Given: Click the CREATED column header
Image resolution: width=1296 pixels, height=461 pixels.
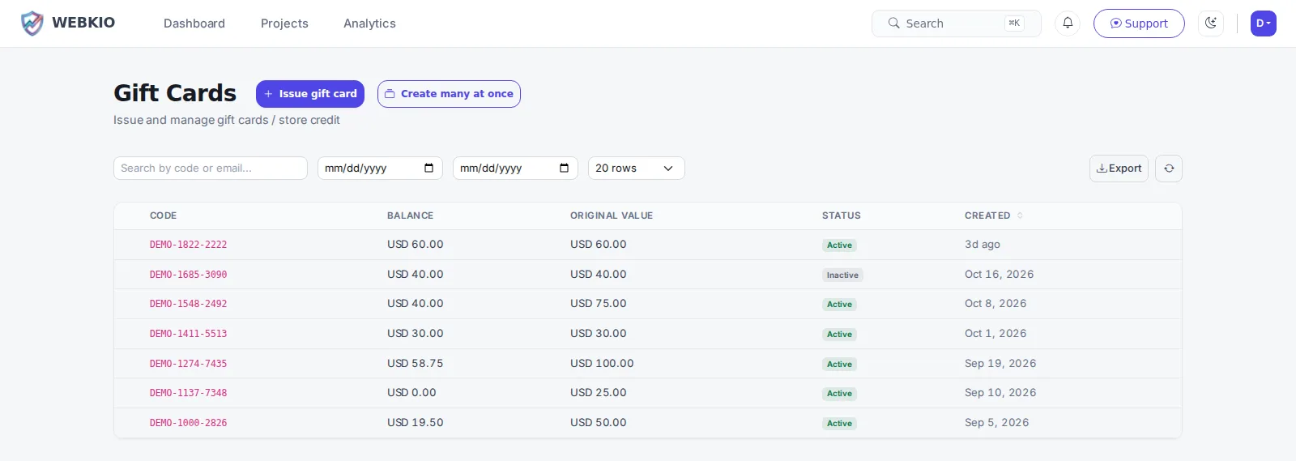Looking at the screenshot, I should point(987,216).
